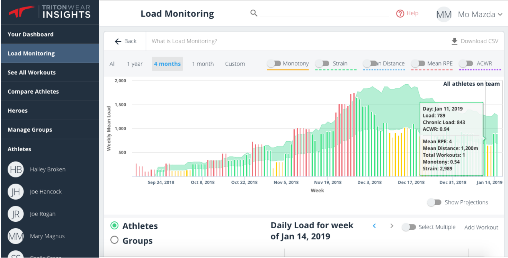Click the Dec 31, 2018 week label
Image resolution: width=508 pixels, height=258 pixels.
[x=453, y=182]
